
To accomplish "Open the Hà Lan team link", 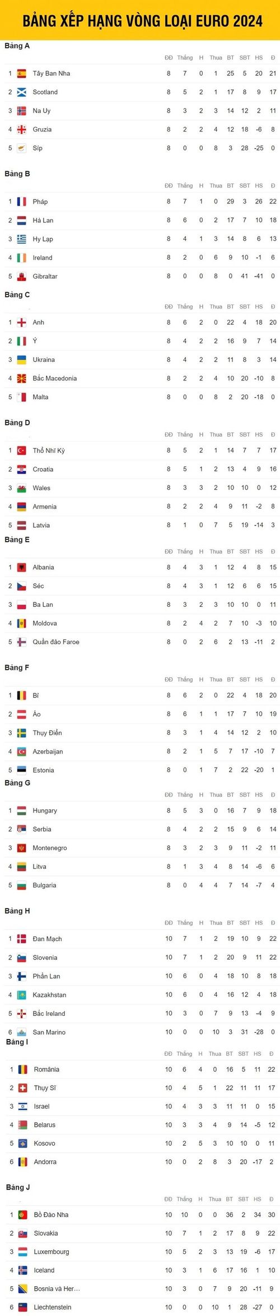I will tap(43, 220).
